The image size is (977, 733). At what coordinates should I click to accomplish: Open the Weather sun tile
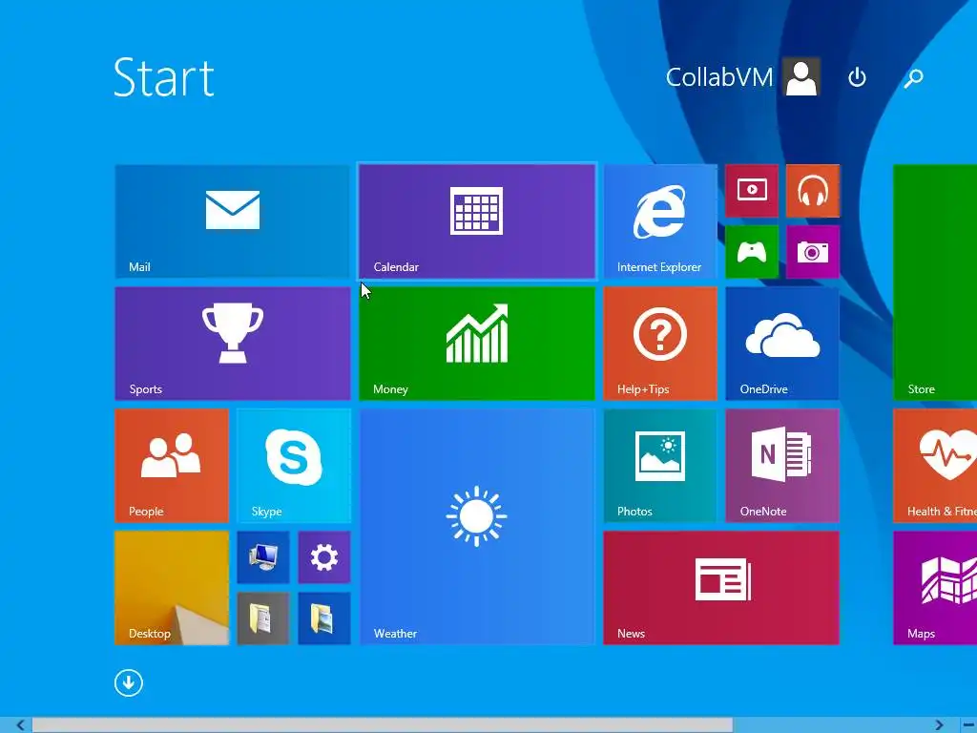tap(477, 526)
